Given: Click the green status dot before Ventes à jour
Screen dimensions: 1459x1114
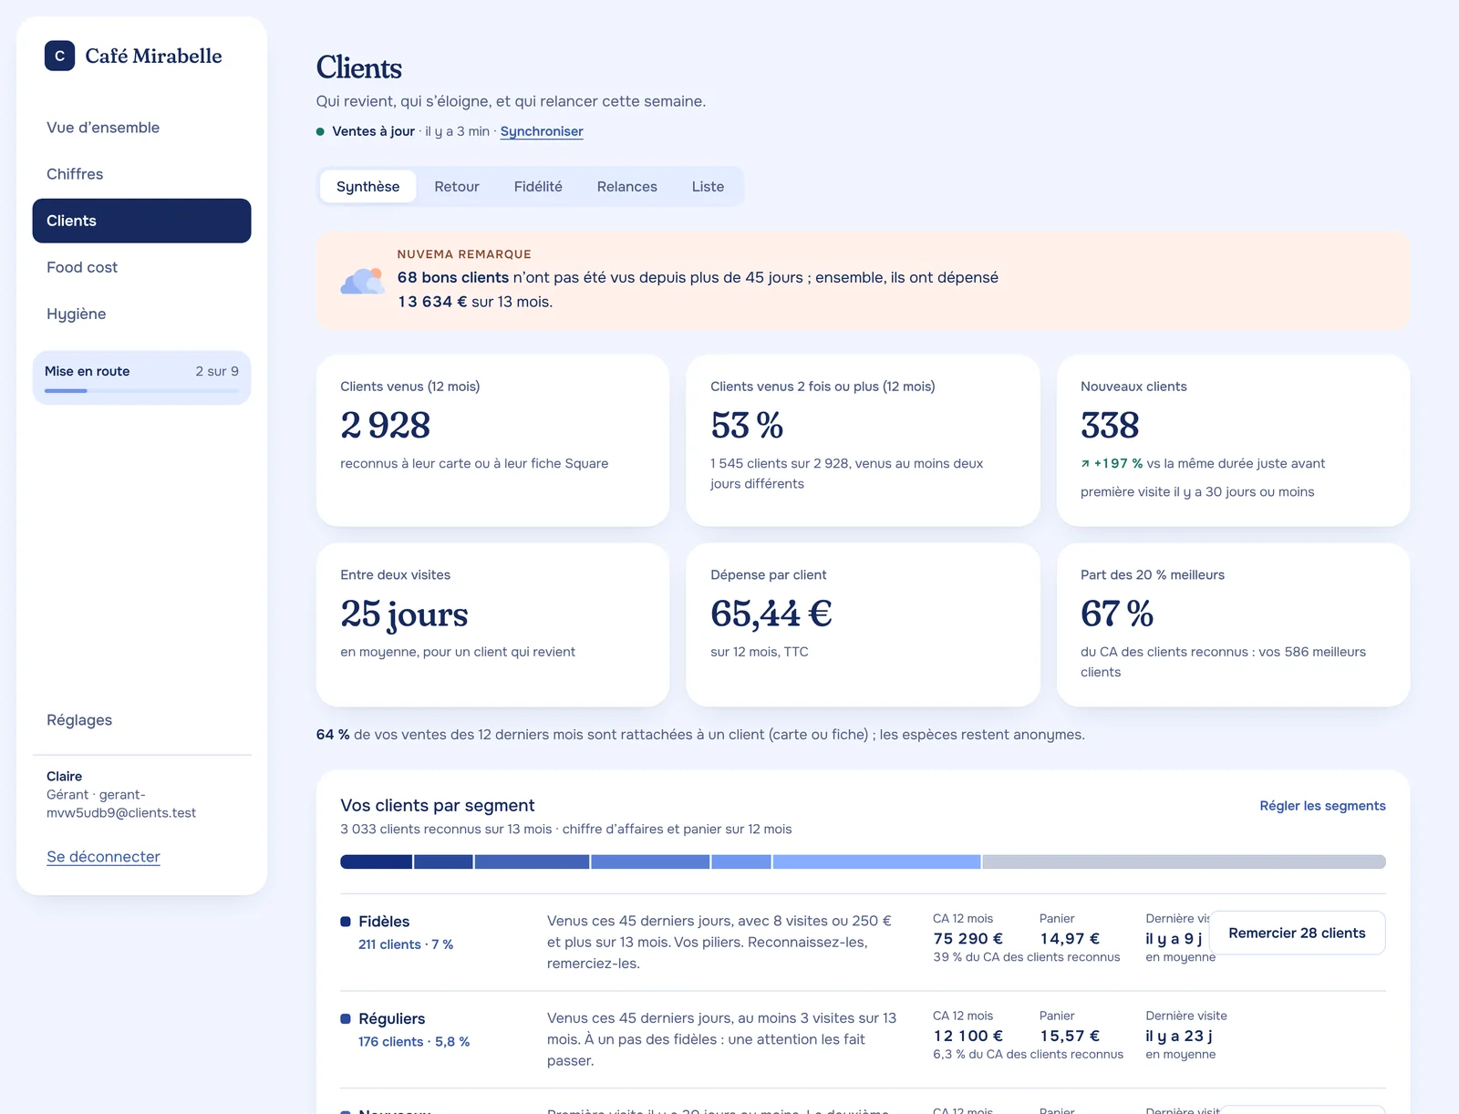Looking at the screenshot, I should (x=320, y=131).
